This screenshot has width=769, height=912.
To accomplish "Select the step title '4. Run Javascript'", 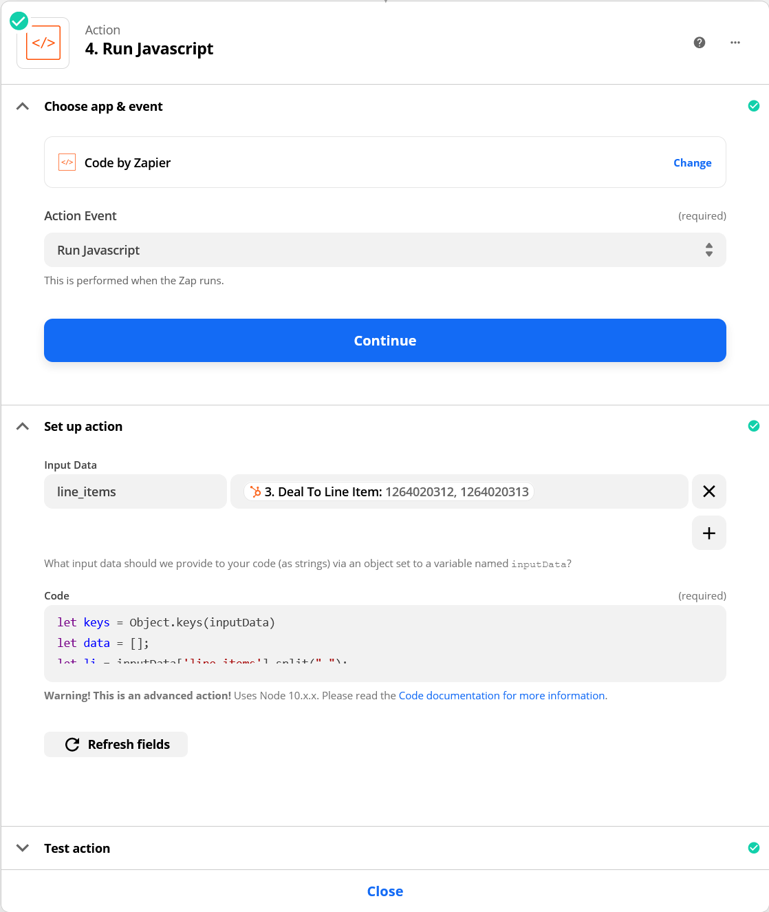I will pyautogui.click(x=149, y=49).
